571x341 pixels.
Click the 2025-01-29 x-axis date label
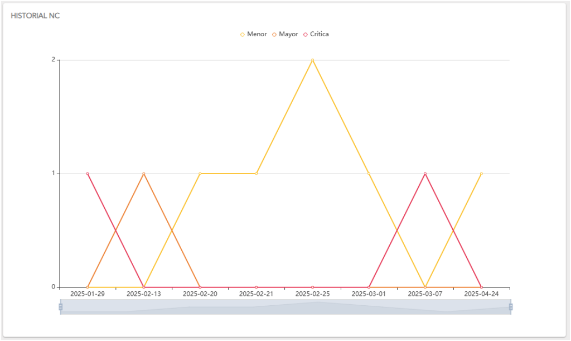pos(88,294)
